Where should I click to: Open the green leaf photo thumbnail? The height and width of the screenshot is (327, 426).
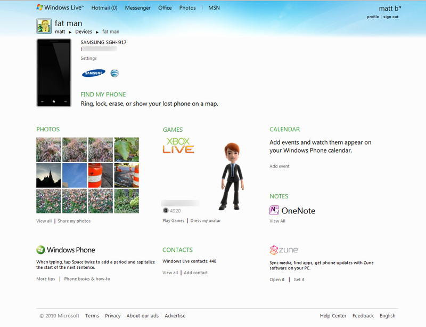click(127, 150)
